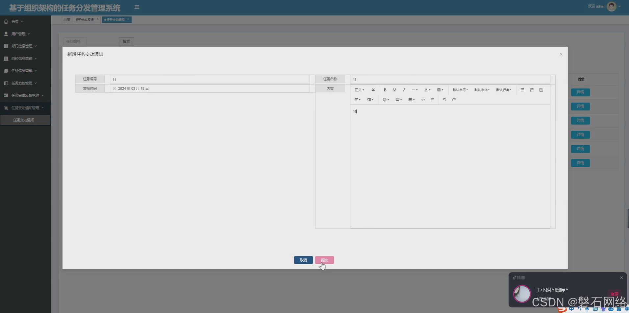The image size is (629, 313).
Task: Expand the 任务发放管理 sidebar menu
Action: tap(25, 83)
